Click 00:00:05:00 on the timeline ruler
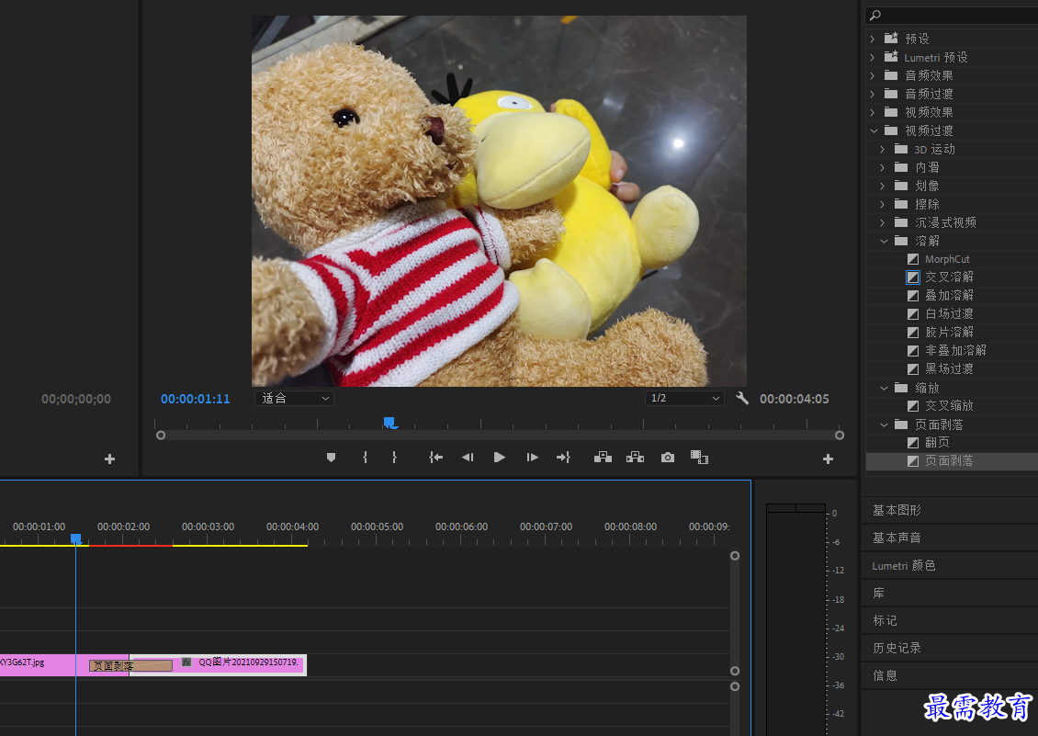This screenshot has width=1038, height=736. (377, 527)
